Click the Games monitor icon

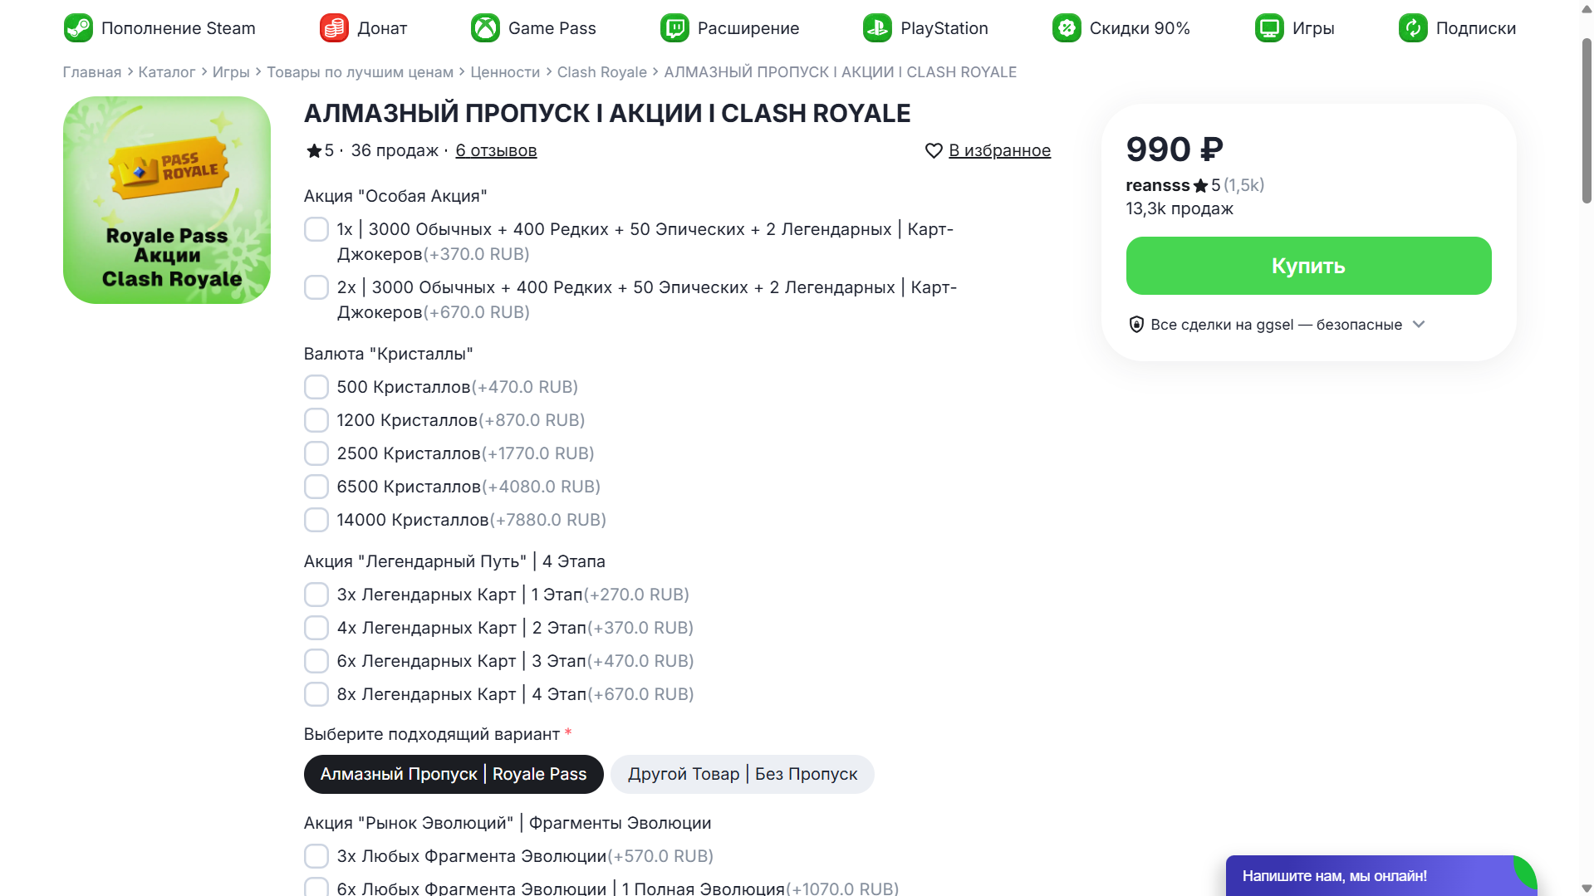click(x=1269, y=28)
